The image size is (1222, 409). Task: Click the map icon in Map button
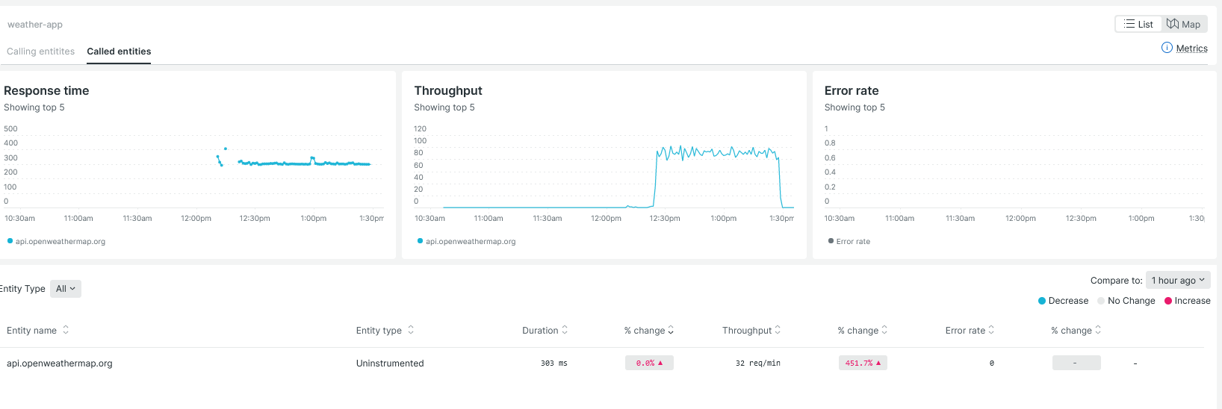(1173, 24)
